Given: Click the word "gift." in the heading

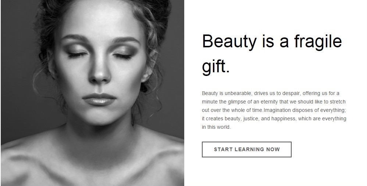Looking at the screenshot, I should tap(216, 67).
